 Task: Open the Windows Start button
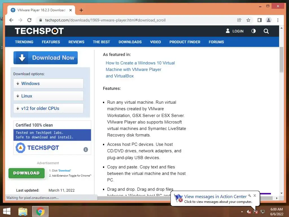tap(7, 211)
